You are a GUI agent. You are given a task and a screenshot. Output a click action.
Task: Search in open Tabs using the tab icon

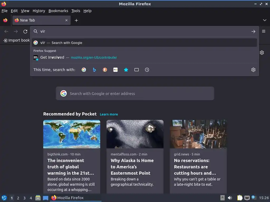point(137,70)
